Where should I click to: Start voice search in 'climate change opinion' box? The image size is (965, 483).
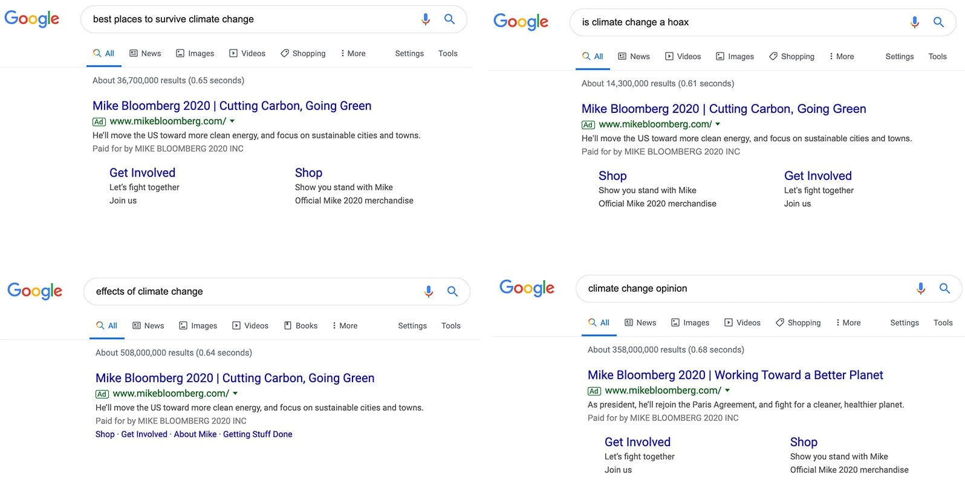click(x=921, y=289)
